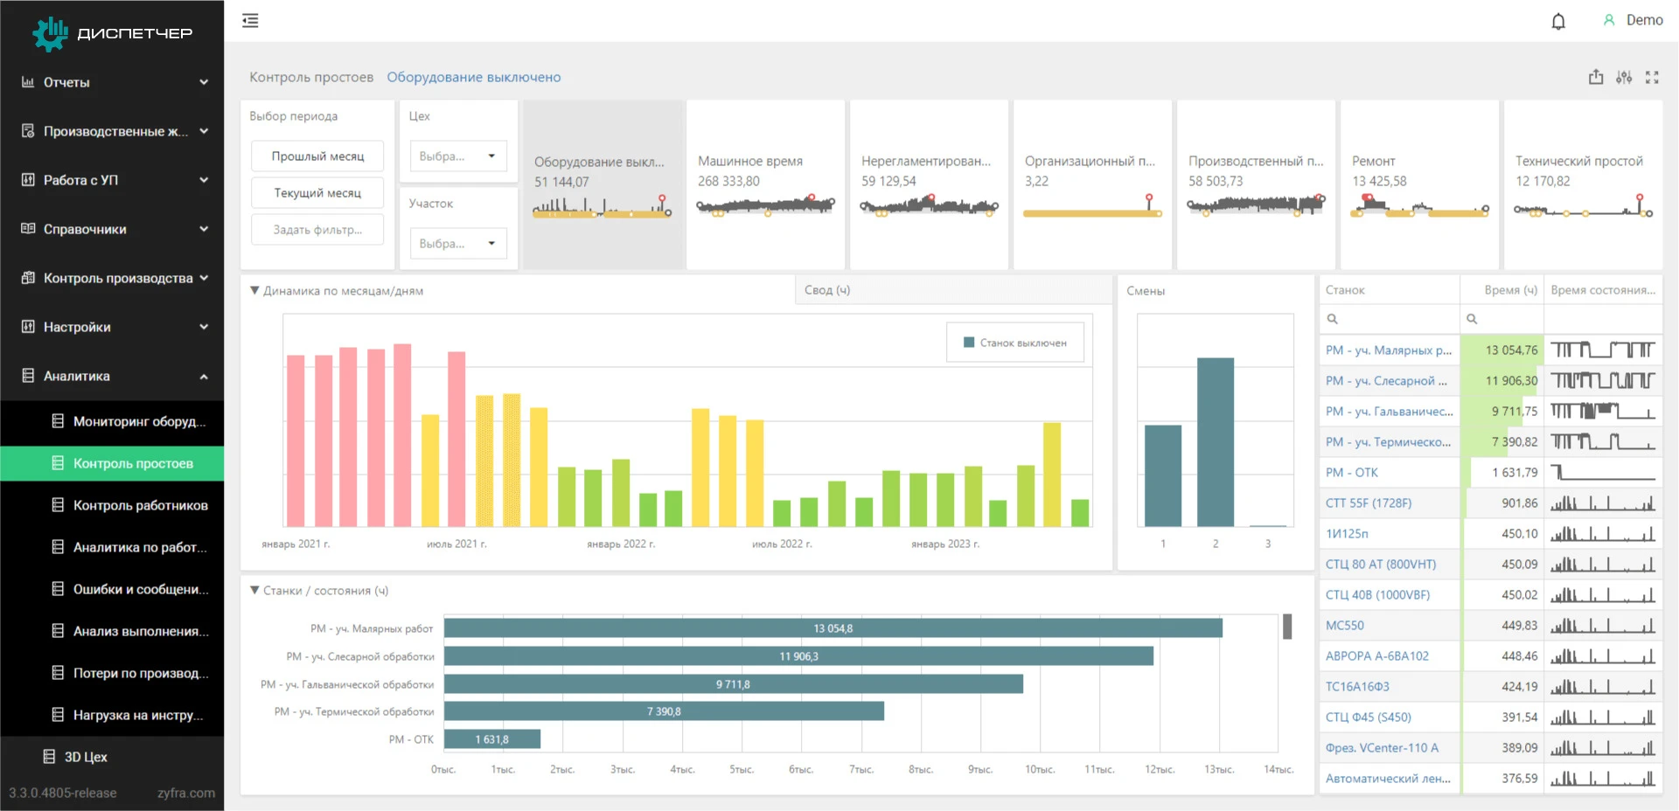Image resolution: width=1679 pixels, height=811 pixels.
Task: Open the notifications bell
Action: click(1557, 21)
